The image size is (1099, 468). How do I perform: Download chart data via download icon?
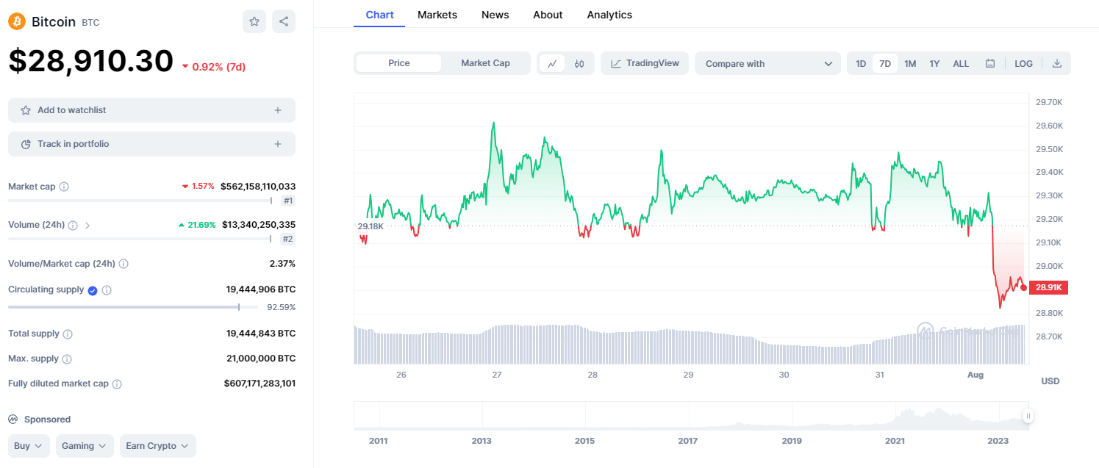coord(1057,63)
